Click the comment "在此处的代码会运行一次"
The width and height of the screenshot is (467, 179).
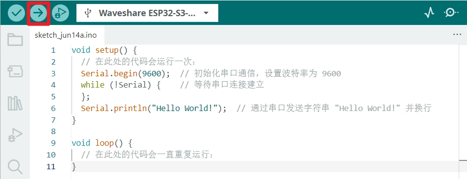coord(144,62)
